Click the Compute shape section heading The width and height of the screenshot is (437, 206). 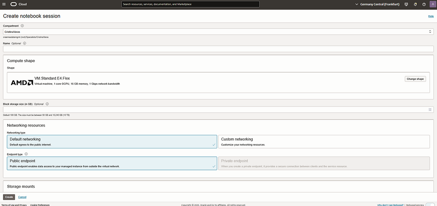pyautogui.click(x=21, y=61)
